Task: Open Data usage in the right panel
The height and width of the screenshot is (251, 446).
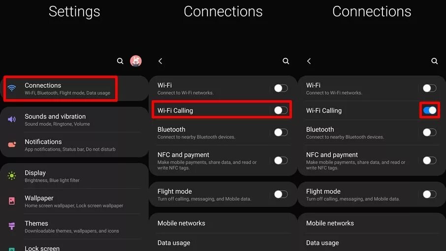Action: (x=372, y=243)
